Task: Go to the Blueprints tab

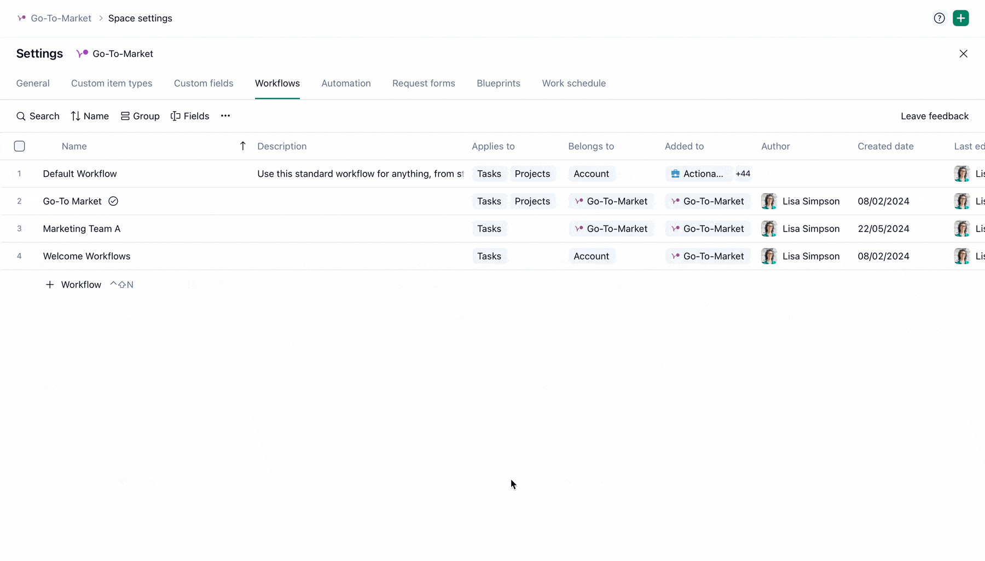Action: tap(498, 83)
